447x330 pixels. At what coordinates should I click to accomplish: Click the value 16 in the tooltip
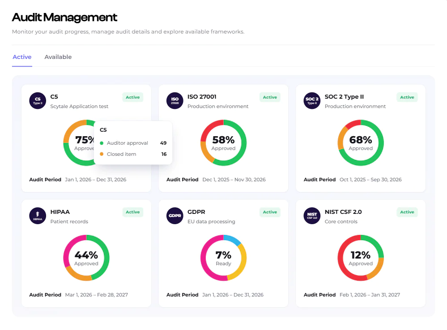(x=164, y=154)
